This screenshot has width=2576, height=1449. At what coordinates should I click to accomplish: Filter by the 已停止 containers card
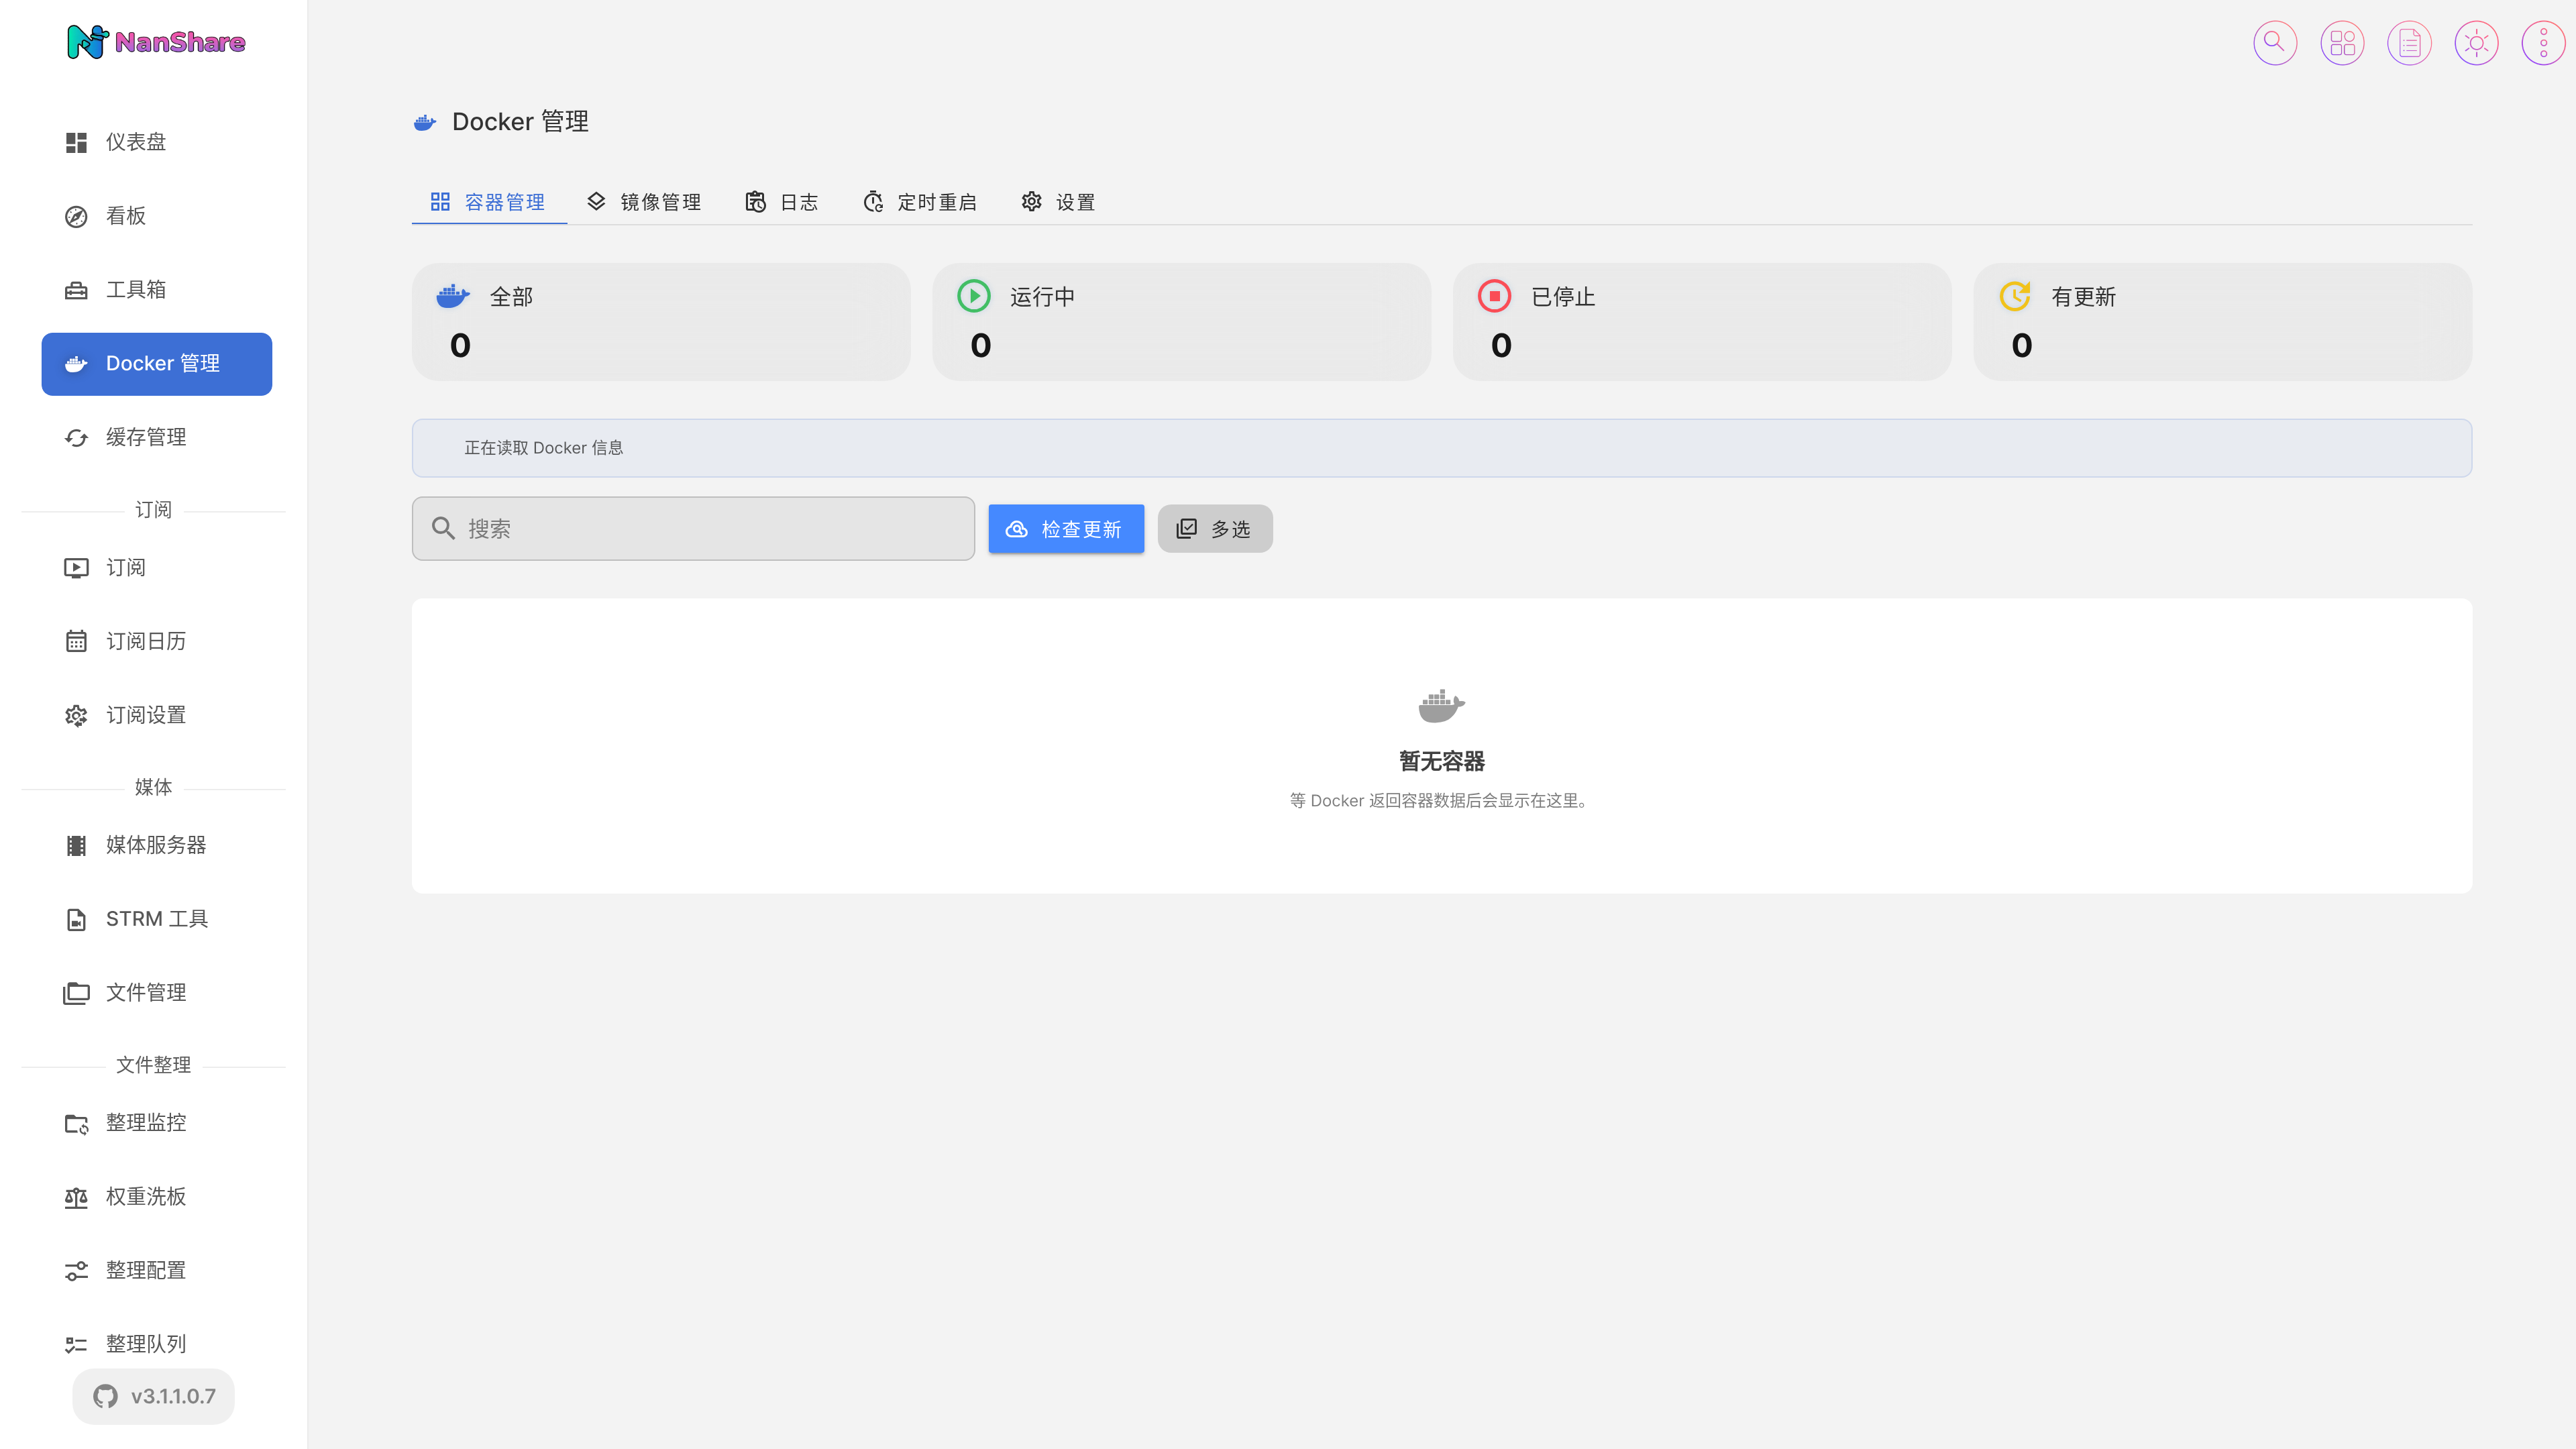coord(1702,322)
